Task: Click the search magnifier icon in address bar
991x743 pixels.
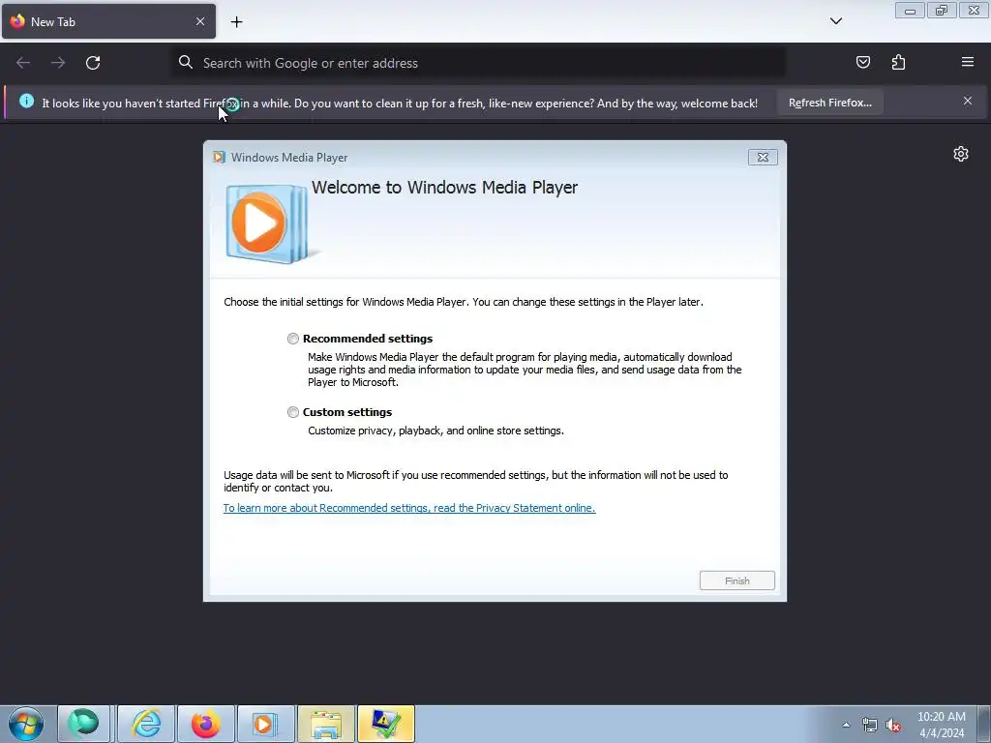Action: pos(185,62)
